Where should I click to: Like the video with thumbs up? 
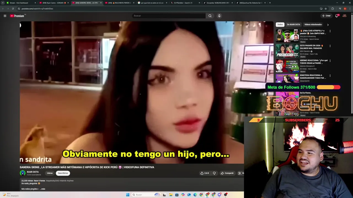coord(205,173)
